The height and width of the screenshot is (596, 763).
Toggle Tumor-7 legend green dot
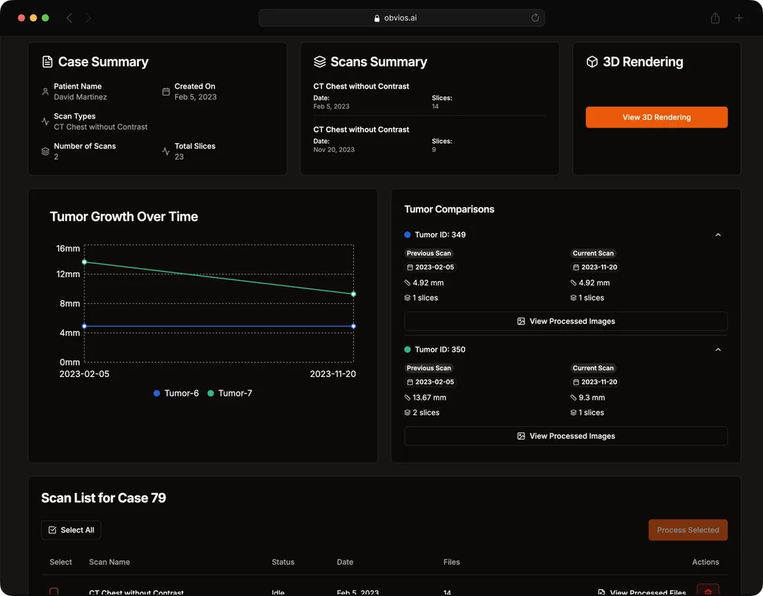click(211, 393)
